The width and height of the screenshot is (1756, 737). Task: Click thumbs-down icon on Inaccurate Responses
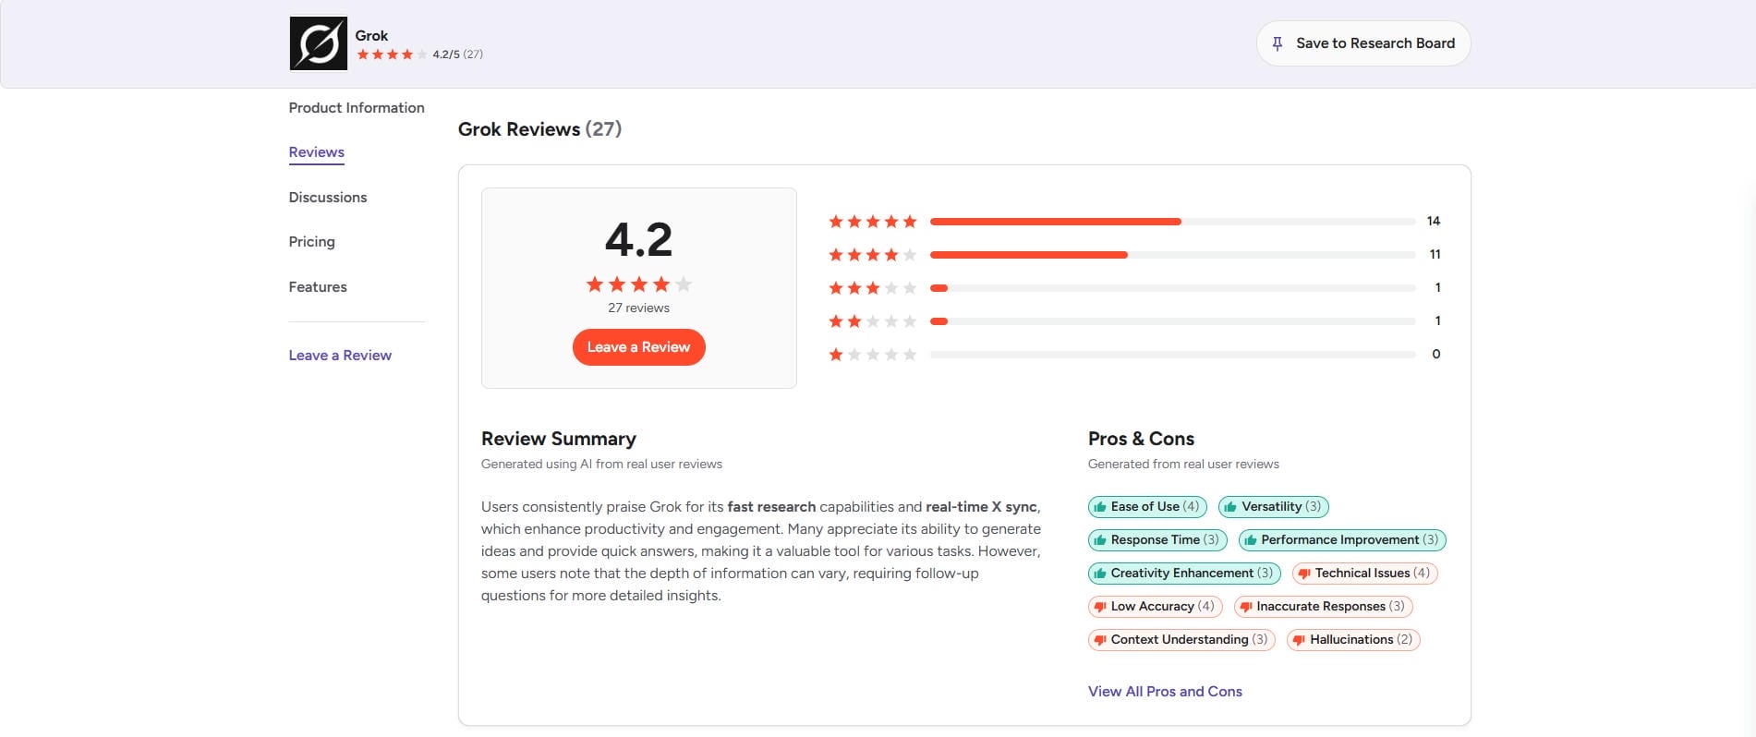click(x=1246, y=608)
